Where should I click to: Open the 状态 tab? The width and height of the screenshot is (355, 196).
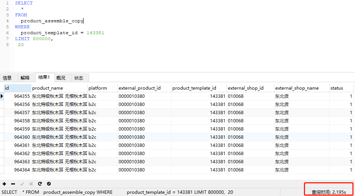point(79,78)
